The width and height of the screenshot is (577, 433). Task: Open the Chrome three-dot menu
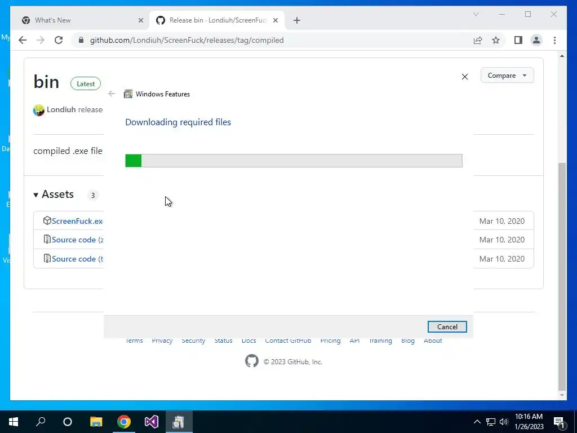[554, 40]
